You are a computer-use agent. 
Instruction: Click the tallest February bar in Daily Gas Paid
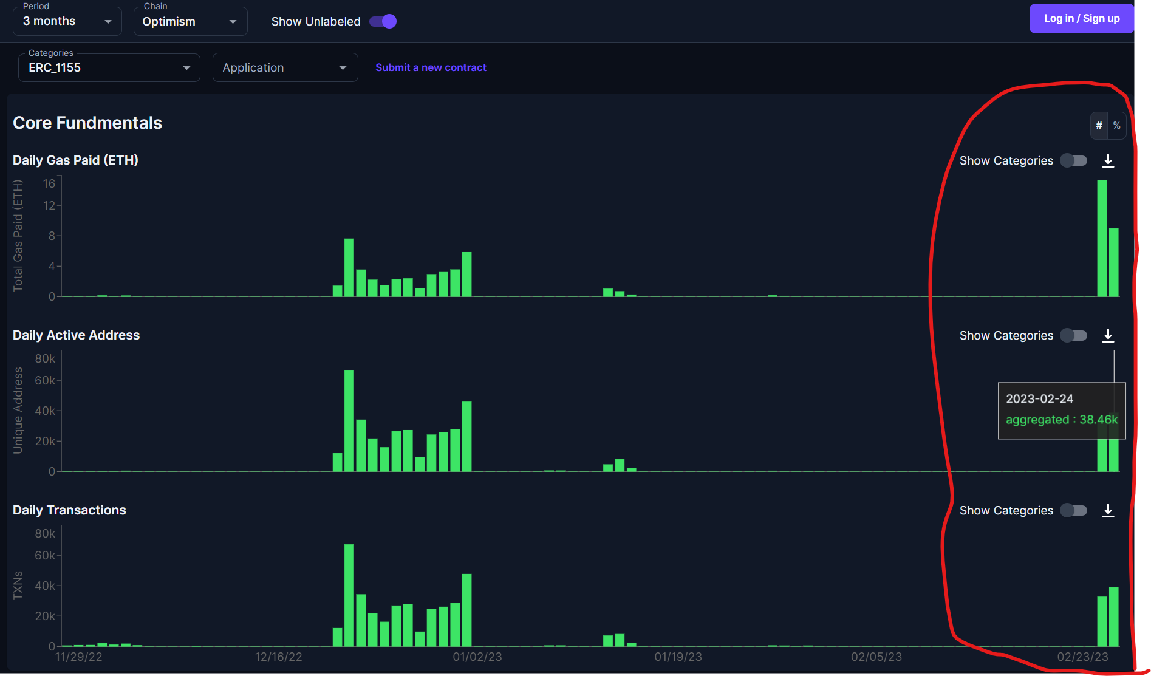[x=1102, y=238]
